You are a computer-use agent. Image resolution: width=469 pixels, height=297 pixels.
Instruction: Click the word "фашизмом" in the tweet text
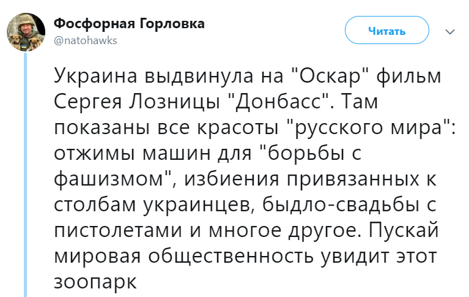click(x=109, y=179)
